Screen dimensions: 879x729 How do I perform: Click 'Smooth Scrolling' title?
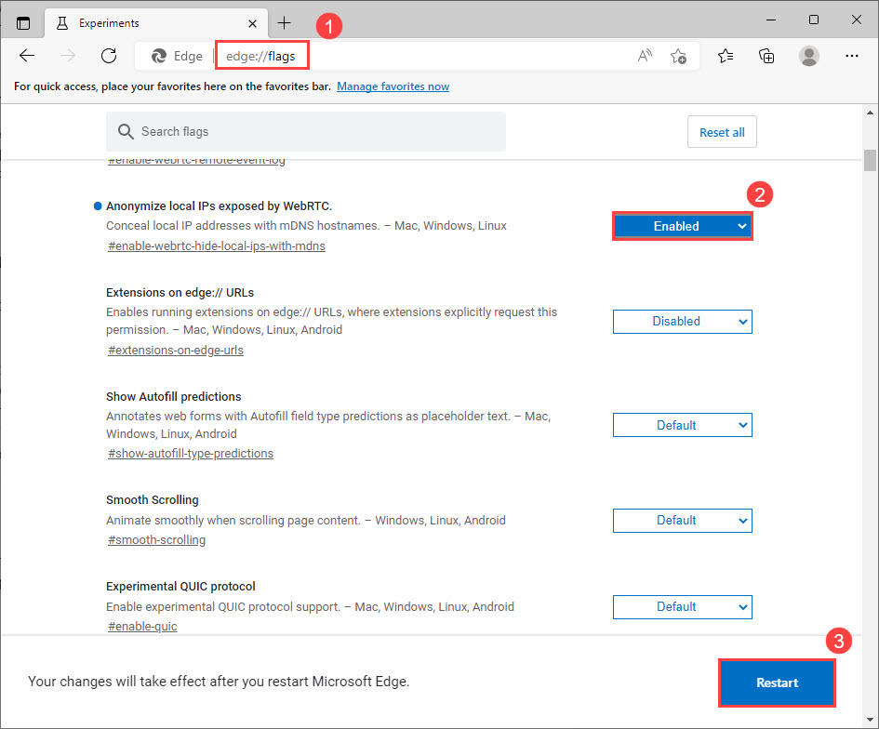pyautogui.click(x=153, y=500)
